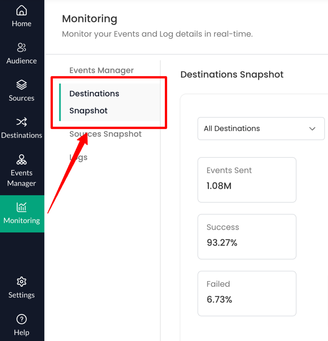Click the Events Sent stat card
The image size is (328, 341).
tap(247, 180)
